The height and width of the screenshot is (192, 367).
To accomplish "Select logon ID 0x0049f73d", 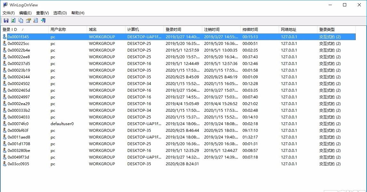I will 18,157.
